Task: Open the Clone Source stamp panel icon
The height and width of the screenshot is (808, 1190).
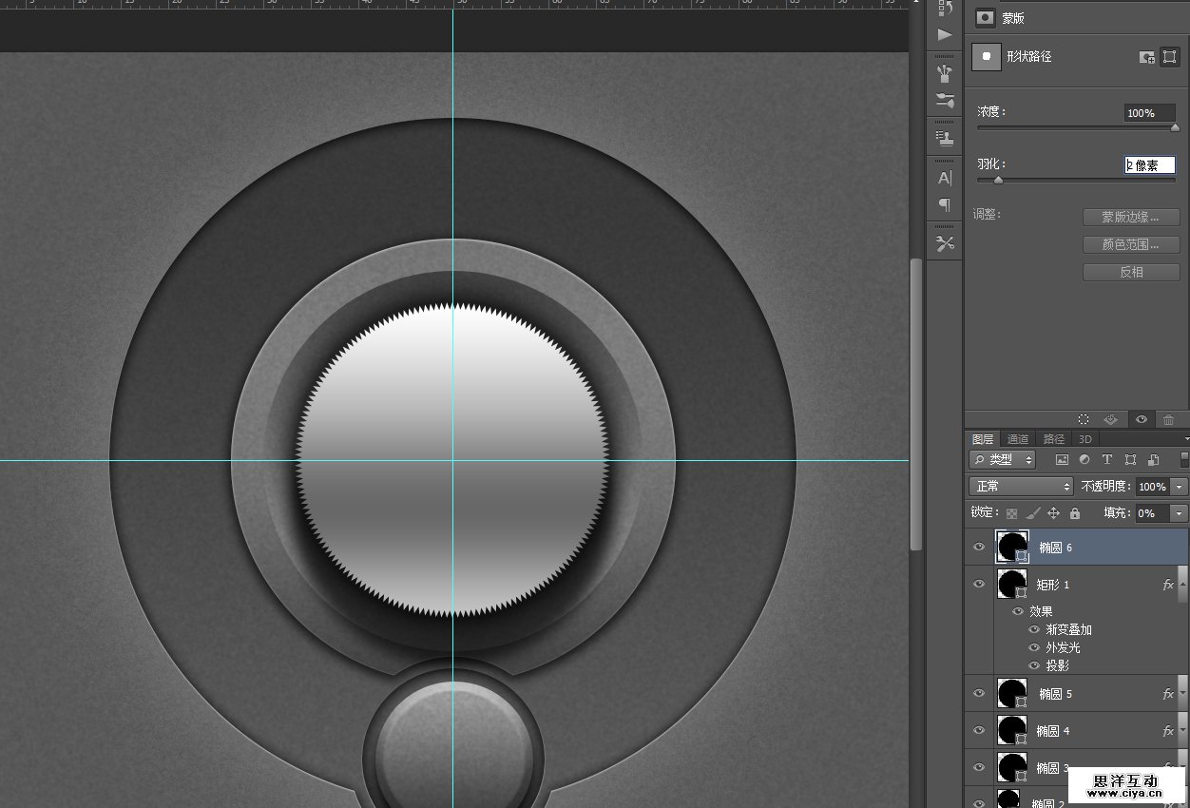Action: point(945,139)
